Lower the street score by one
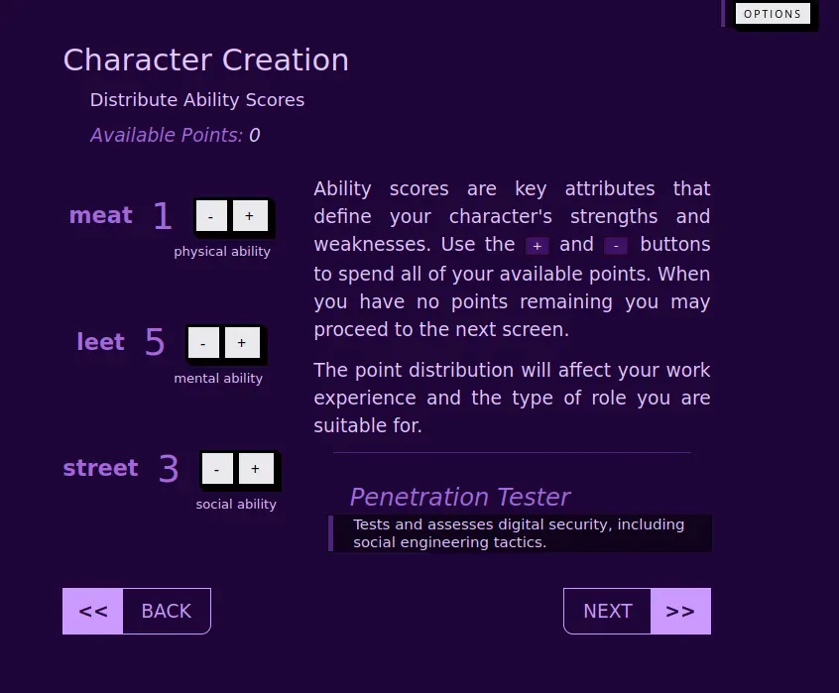Screen dimensions: 839x693 tap(217, 469)
